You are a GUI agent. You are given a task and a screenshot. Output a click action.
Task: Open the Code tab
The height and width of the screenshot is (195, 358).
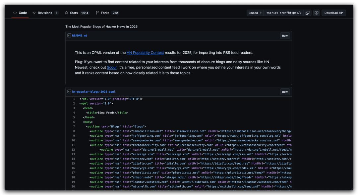click(x=23, y=13)
